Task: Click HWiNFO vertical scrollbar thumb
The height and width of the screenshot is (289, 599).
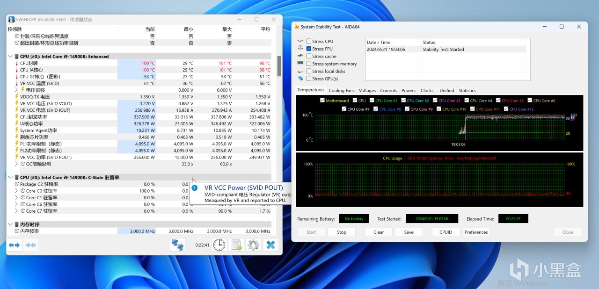Action: [x=279, y=66]
